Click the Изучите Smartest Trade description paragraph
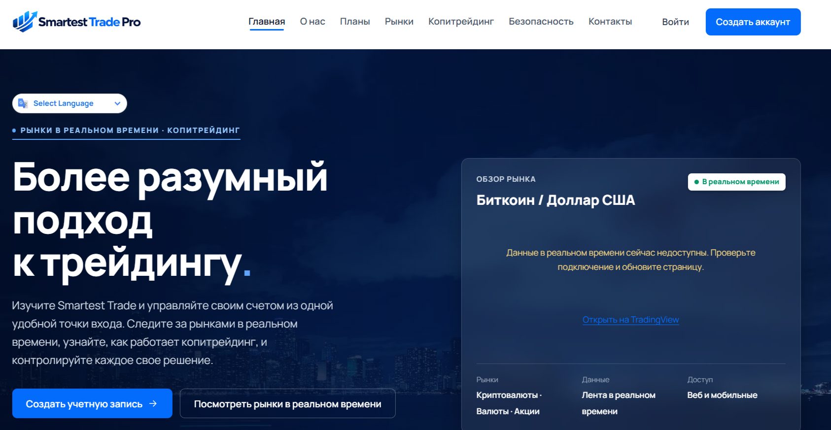This screenshot has width=831, height=430. pos(173,332)
